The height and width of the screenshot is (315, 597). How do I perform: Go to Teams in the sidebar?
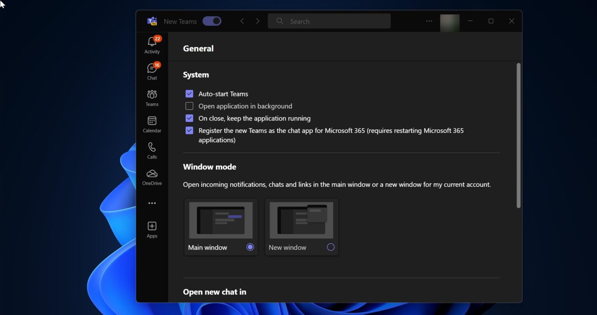click(152, 95)
